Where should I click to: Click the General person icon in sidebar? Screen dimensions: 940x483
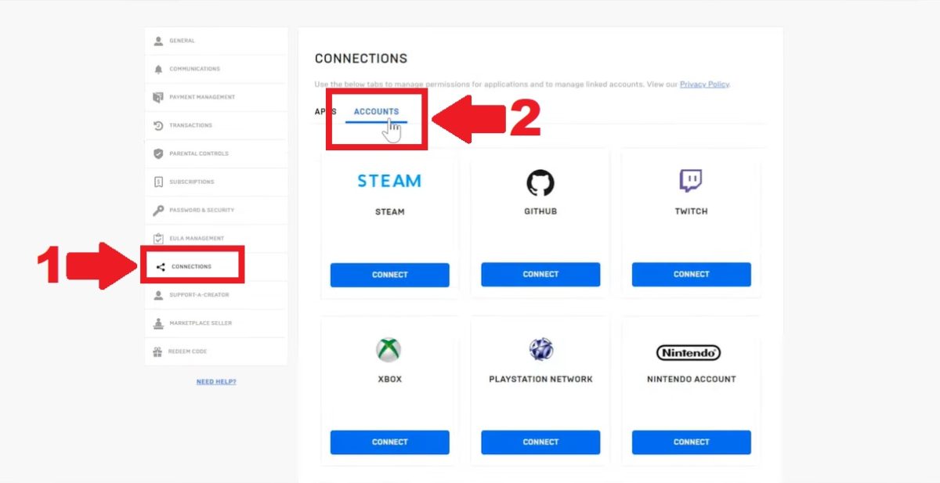(x=158, y=41)
